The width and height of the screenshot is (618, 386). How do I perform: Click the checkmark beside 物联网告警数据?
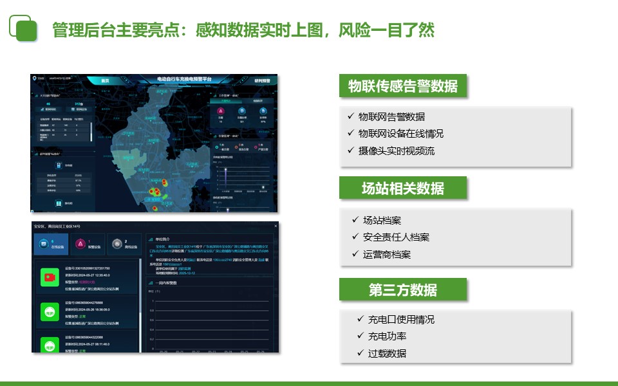(x=350, y=116)
